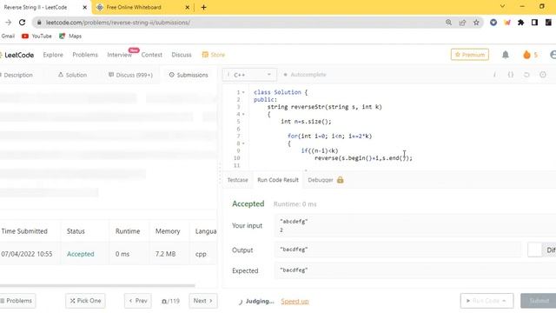The height and width of the screenshot is (313, 556).
Task: Open the C++ language dropdown
Action: pos(249,75)
